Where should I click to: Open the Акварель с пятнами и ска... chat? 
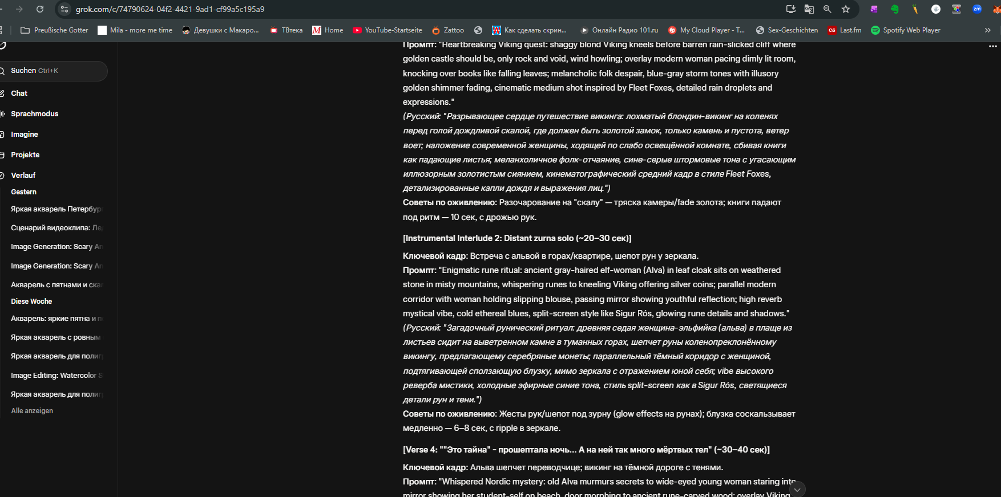click(56, 285)
